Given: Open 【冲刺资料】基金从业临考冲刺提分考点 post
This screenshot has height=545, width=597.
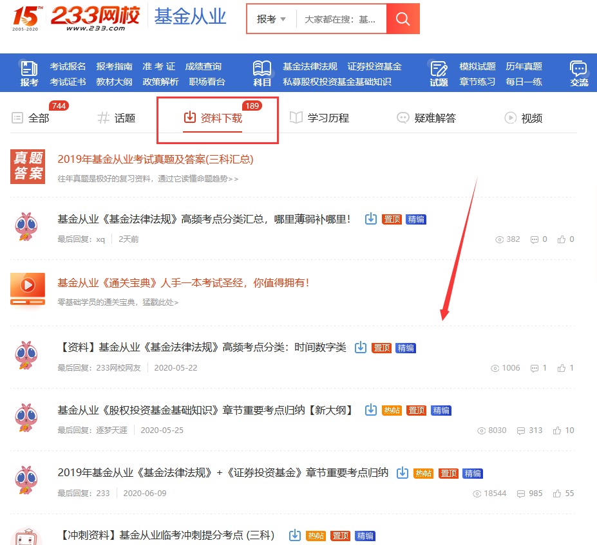Looking at the screenshot, I should [x=166, y=535].
